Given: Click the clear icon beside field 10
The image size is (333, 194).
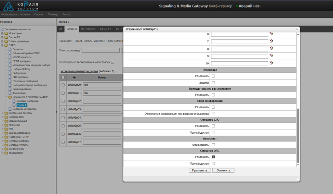Looking at the screenshot, I should (271, 63).
